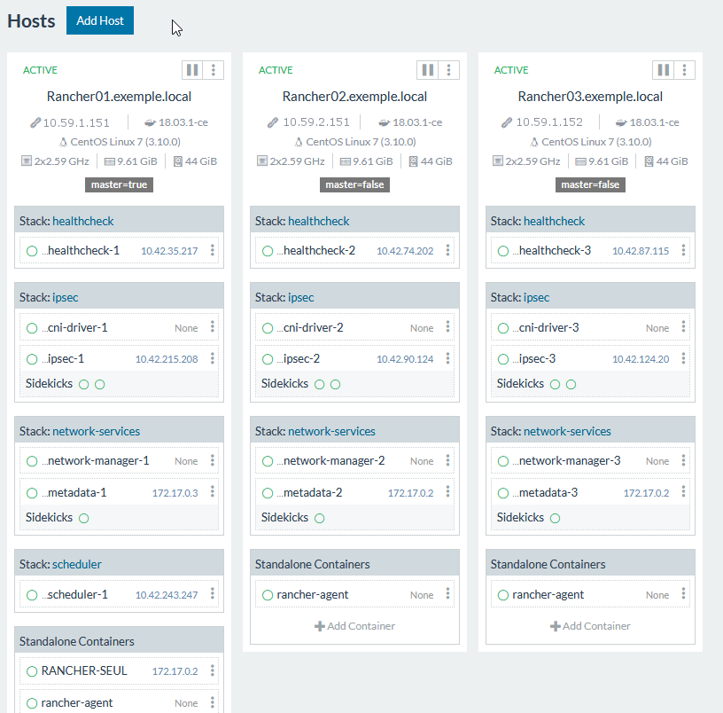723x713 pixels.
Task: Click RANCHER-SEUL status circle icon
Action: click(x=32, y=671)
